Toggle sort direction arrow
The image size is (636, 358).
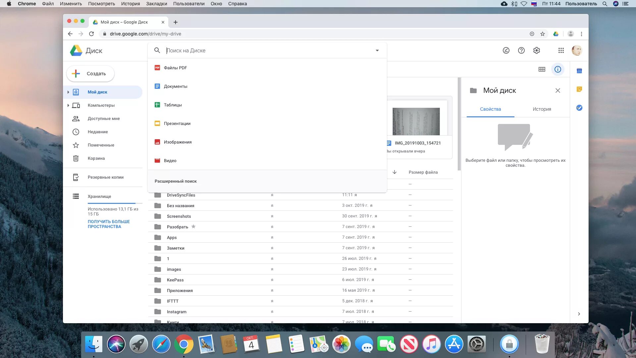pyautogui.click(x=394, y=172)
